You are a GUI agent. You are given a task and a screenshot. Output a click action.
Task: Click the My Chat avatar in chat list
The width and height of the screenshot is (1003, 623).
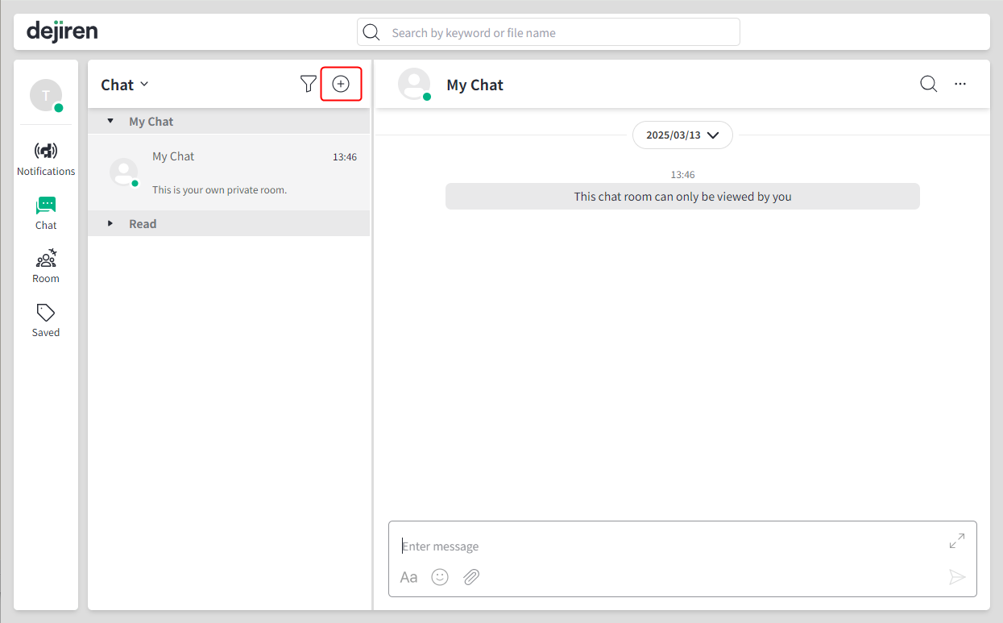123,172
